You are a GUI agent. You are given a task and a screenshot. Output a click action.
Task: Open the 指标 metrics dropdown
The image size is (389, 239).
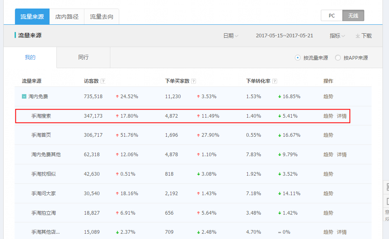pos(337,36)
